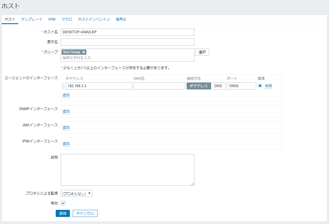Remove the Test Group tag with its x icon
This screenshot has height=224, width=329.
tap(84, 52)
